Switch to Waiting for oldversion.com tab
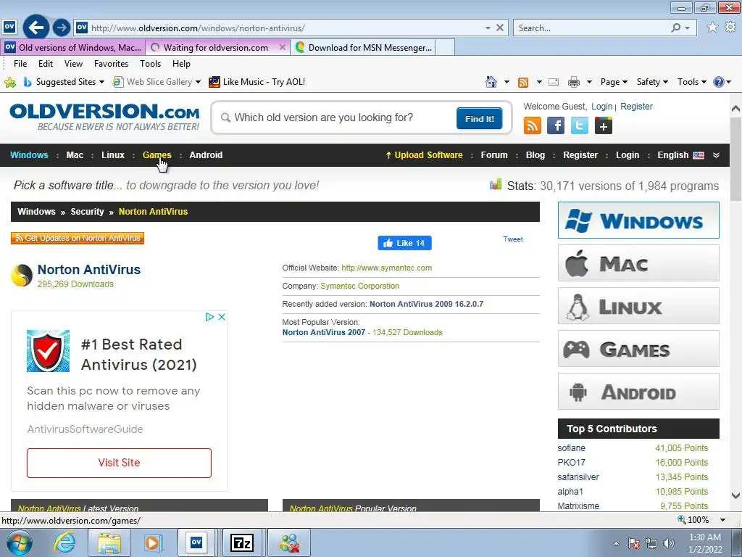Screen dimensions: 742x557 216,47
